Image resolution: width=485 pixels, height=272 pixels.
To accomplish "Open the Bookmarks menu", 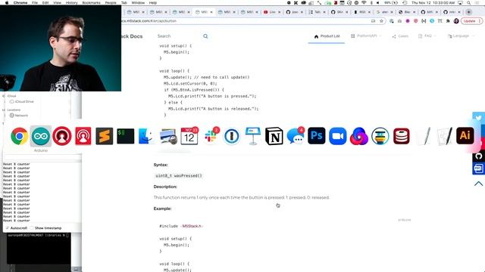I will (91, 3).
